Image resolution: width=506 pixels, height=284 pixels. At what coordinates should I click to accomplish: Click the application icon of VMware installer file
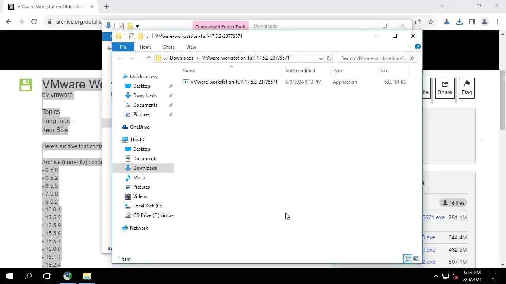point(185,82)
